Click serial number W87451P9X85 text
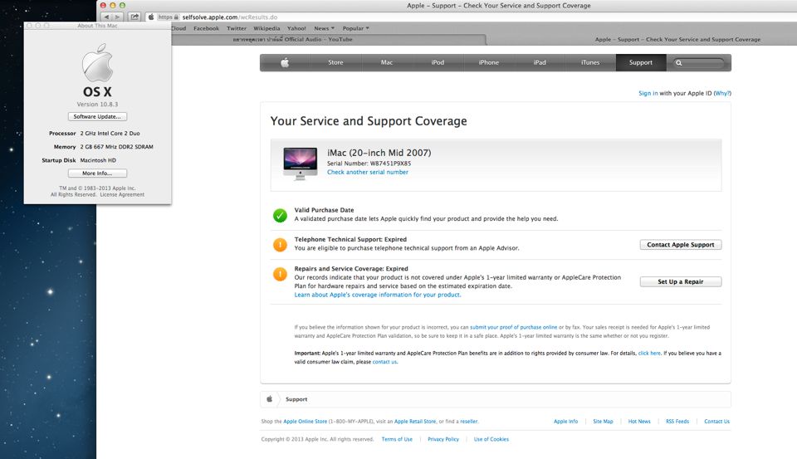 click(x=390, y=164)
